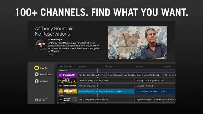Click the current time playhead marker
This screenshot has width=203, height=114.
(98, 71)
